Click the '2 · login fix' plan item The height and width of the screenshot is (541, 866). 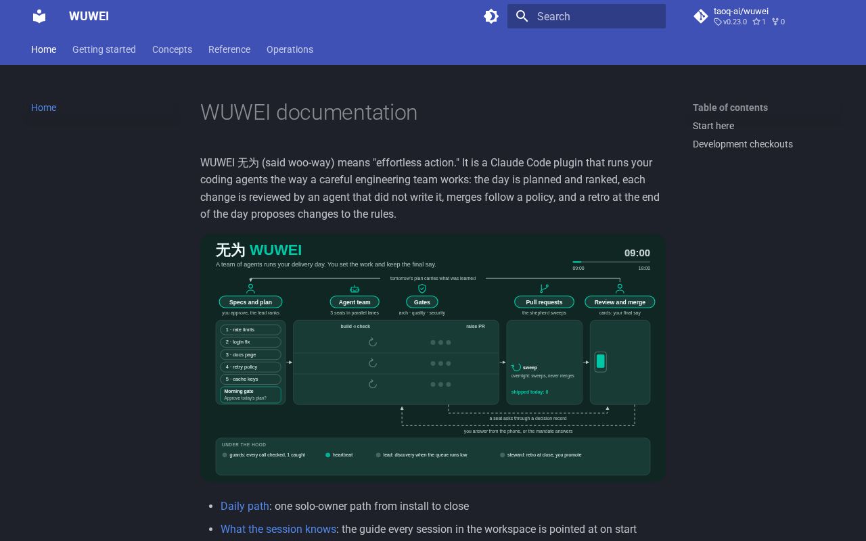250,342
